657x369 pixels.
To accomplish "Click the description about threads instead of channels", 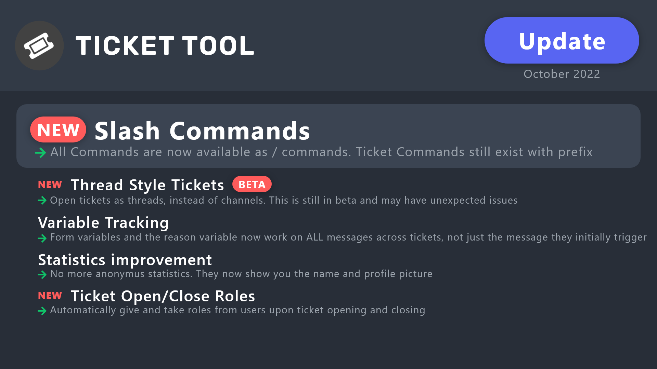I will (x=284, y=201).
